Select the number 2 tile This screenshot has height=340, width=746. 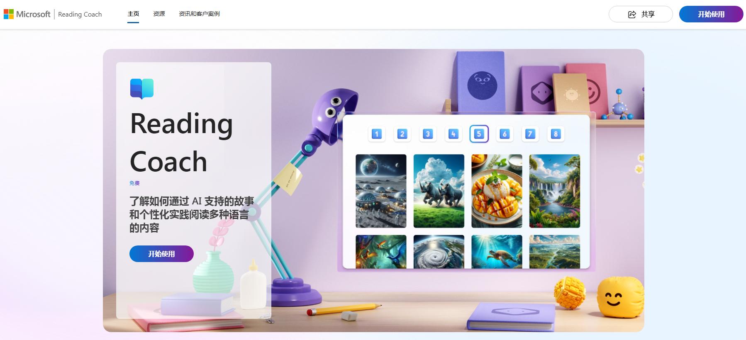[x=402, y=134]
